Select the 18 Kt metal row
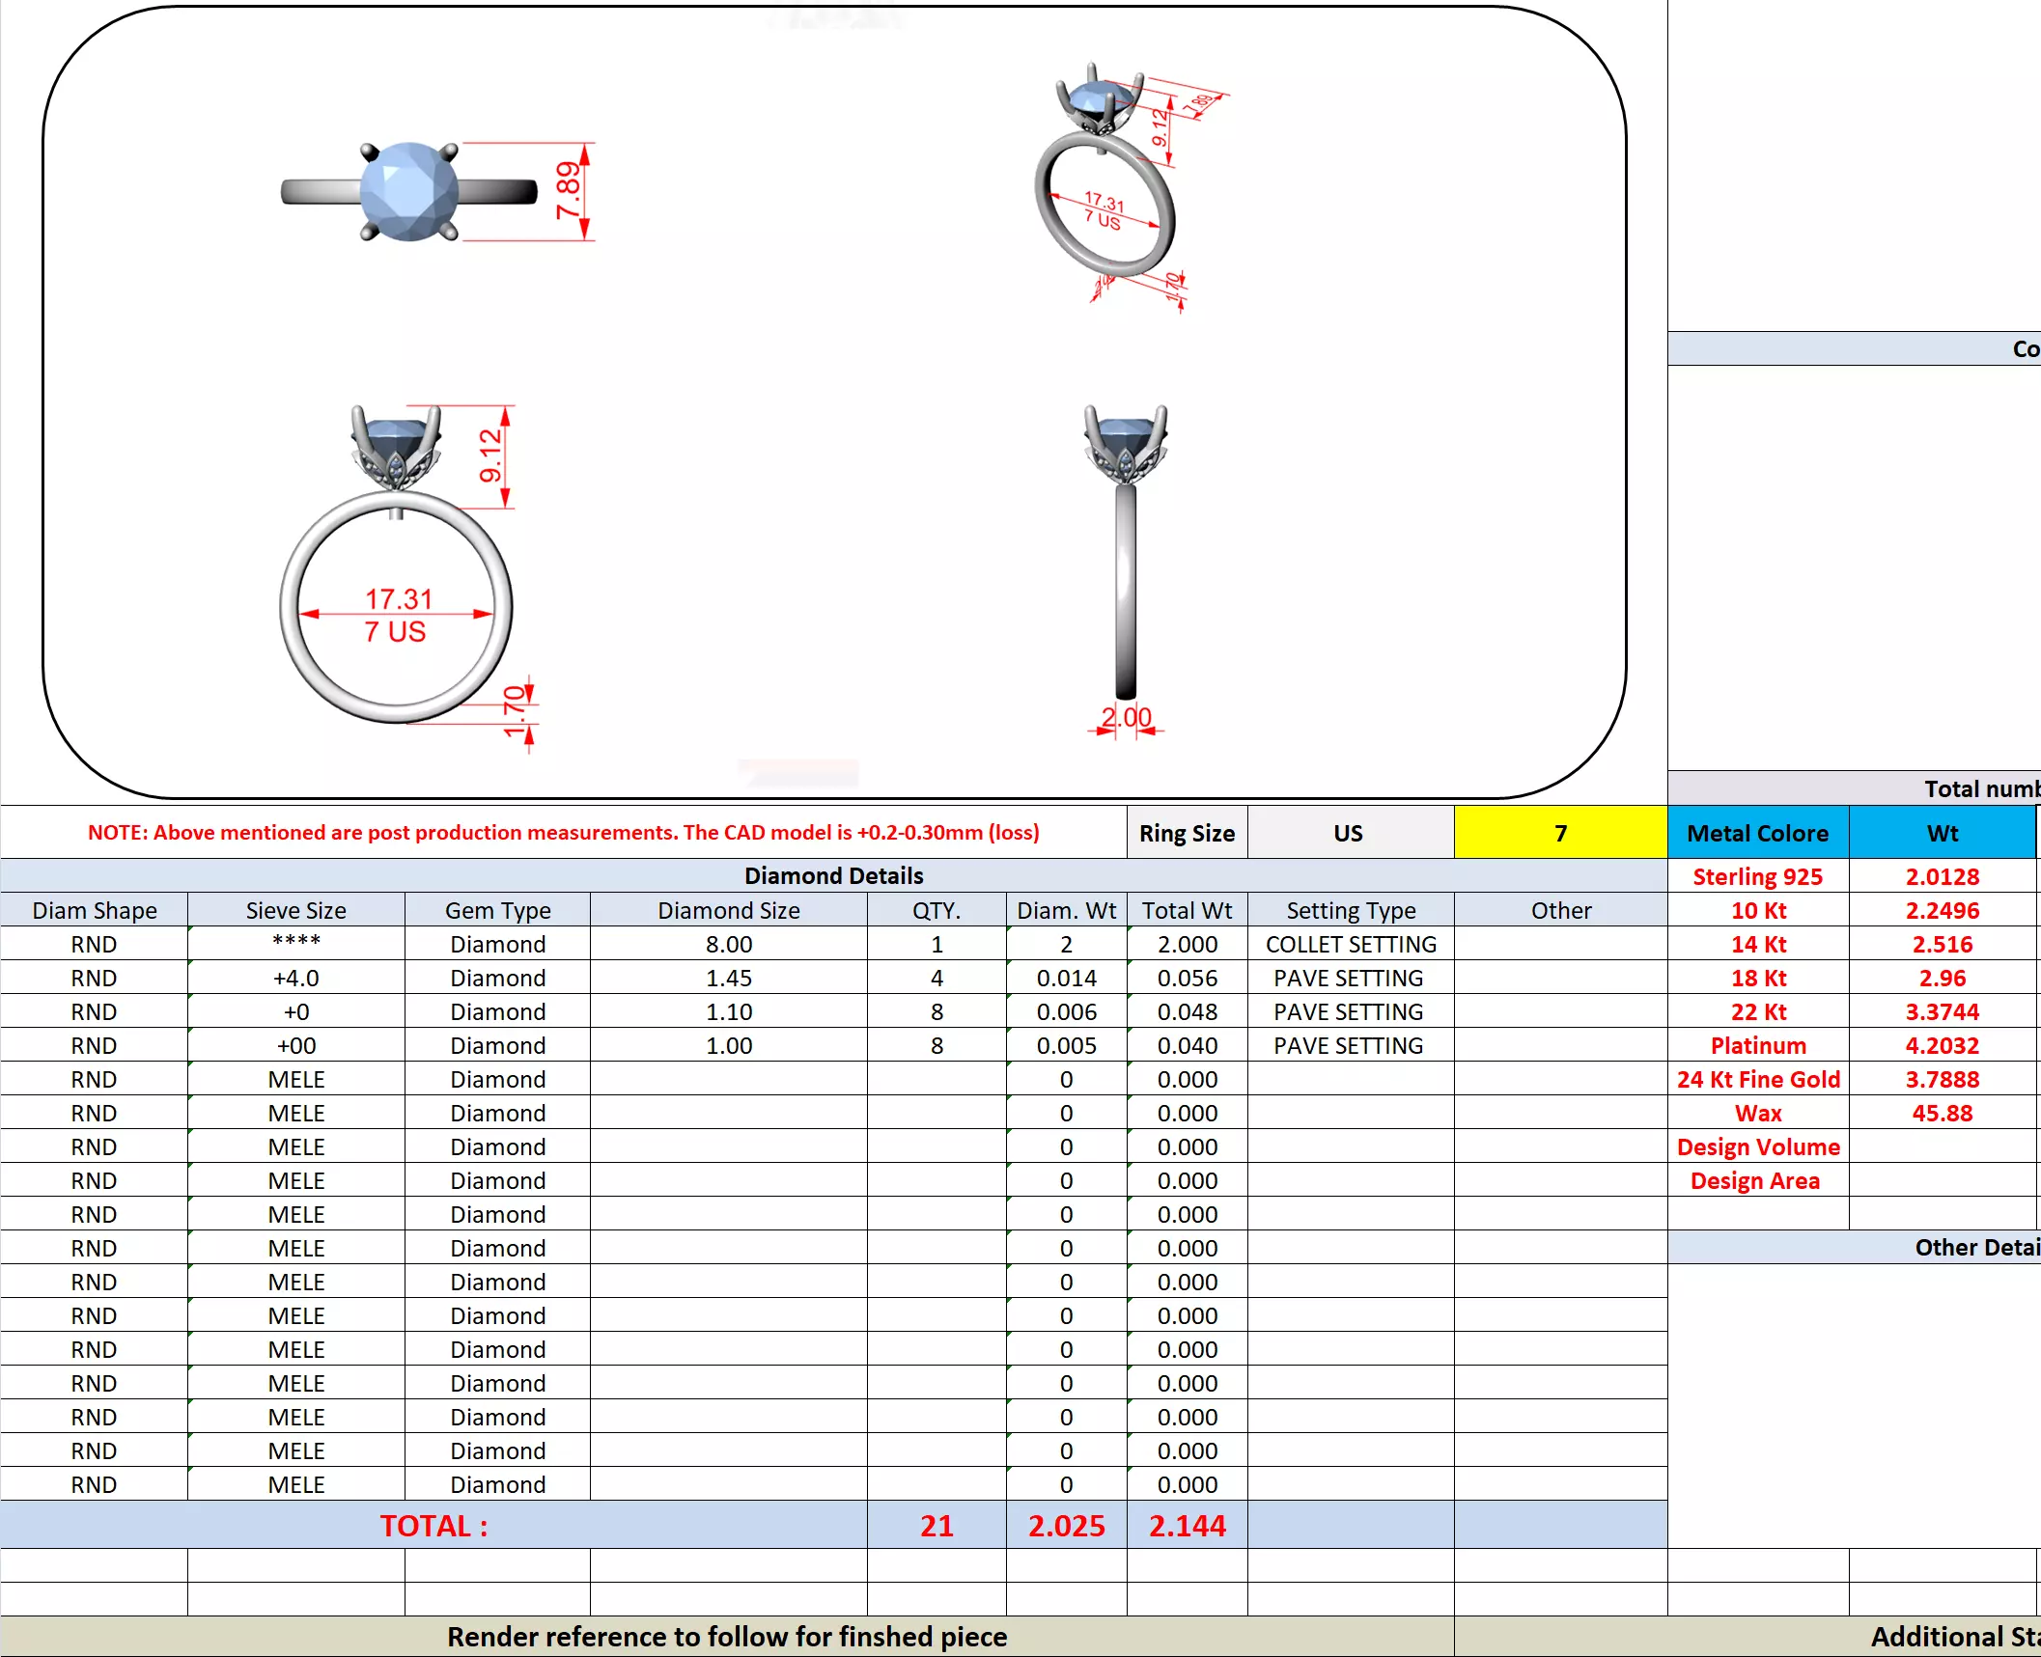The image size is (2041, 1657). pos(1757,979)
